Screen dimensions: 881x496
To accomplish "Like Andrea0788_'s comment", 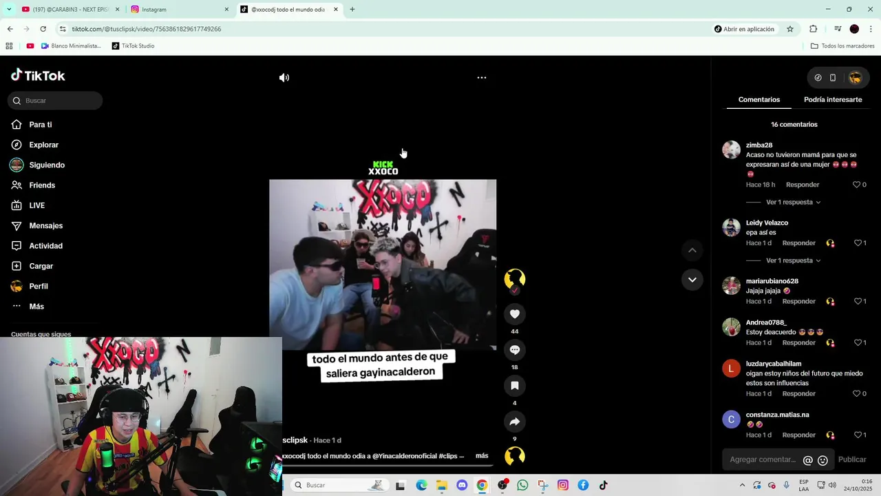I will coord(857,343).
